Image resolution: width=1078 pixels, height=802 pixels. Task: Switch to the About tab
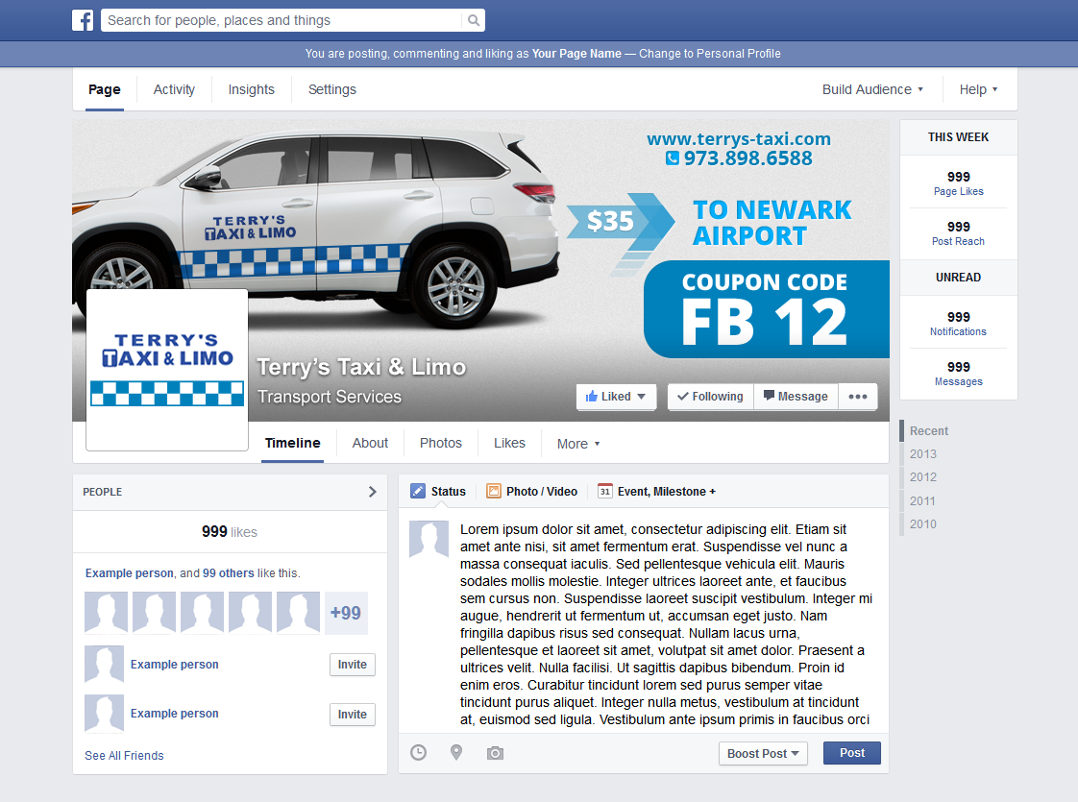coord(370,443)
